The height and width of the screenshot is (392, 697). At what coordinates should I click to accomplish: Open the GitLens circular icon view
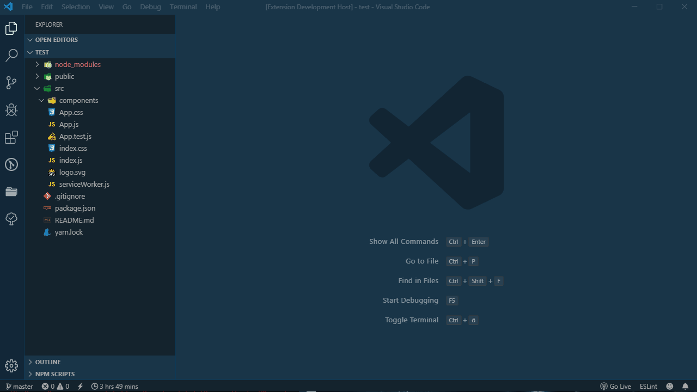[11, 164]
